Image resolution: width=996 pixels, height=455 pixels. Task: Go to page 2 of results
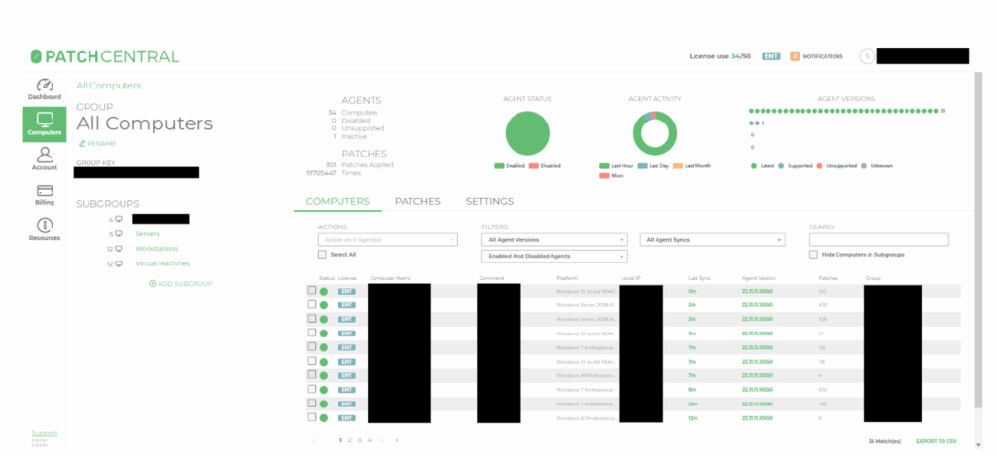[349, 440]
